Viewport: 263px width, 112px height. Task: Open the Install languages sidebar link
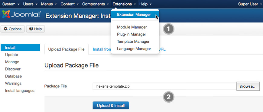click(20, 91)
